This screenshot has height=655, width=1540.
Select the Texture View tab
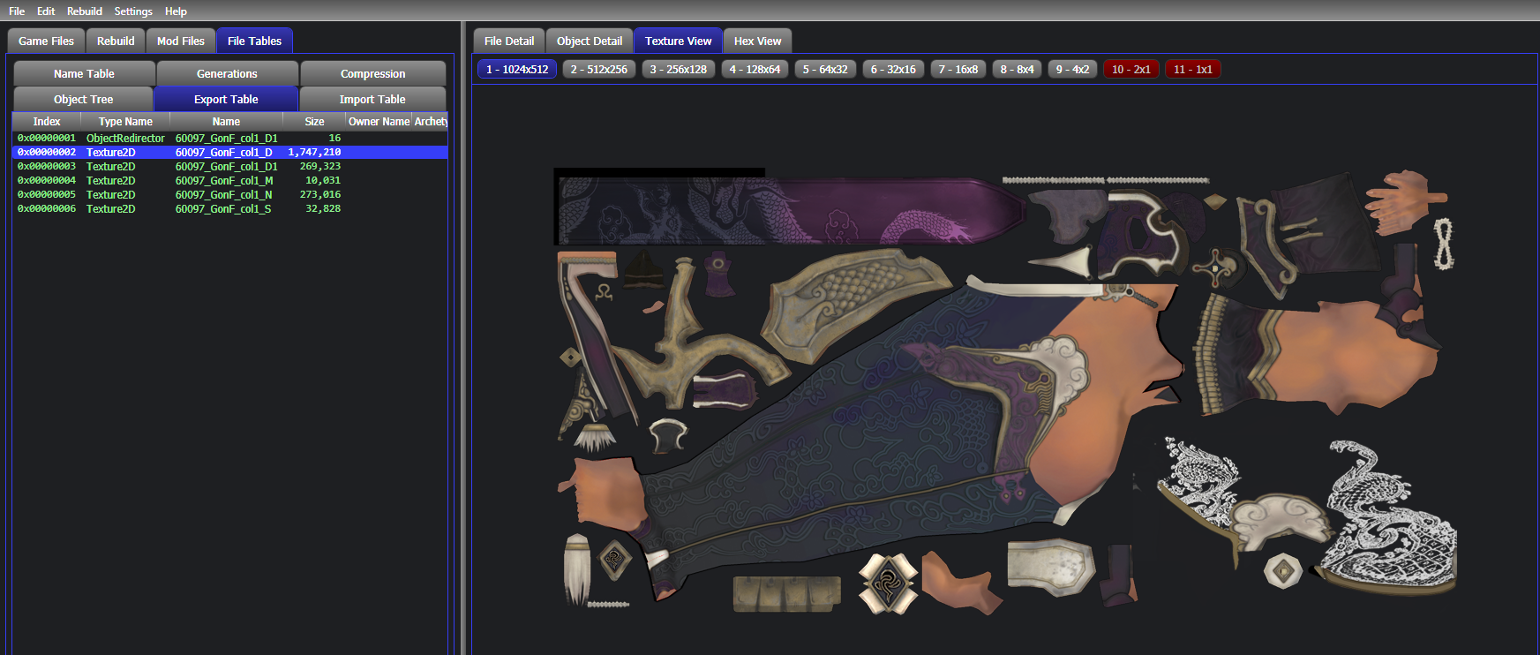[678, 41]
